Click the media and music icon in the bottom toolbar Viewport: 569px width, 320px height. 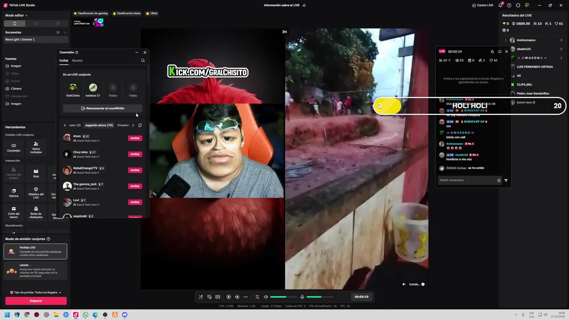click(209, 297)
